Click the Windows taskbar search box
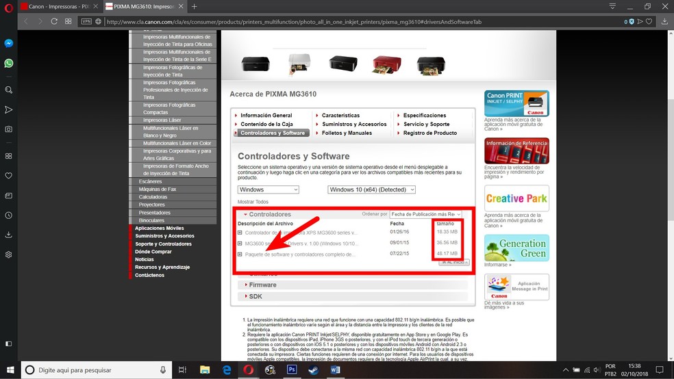674x379 pixels. 97,370
